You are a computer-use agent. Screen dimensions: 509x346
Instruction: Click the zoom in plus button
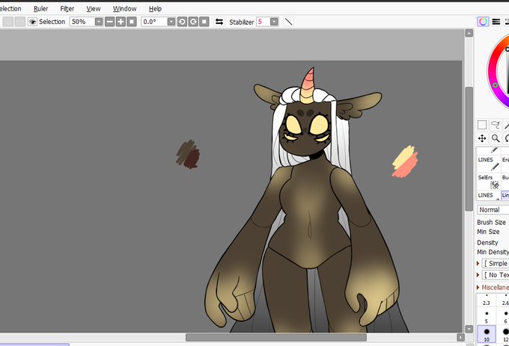pos(121,22)
